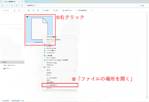Open the 表示 (View) dropdown

coord(56,10)
